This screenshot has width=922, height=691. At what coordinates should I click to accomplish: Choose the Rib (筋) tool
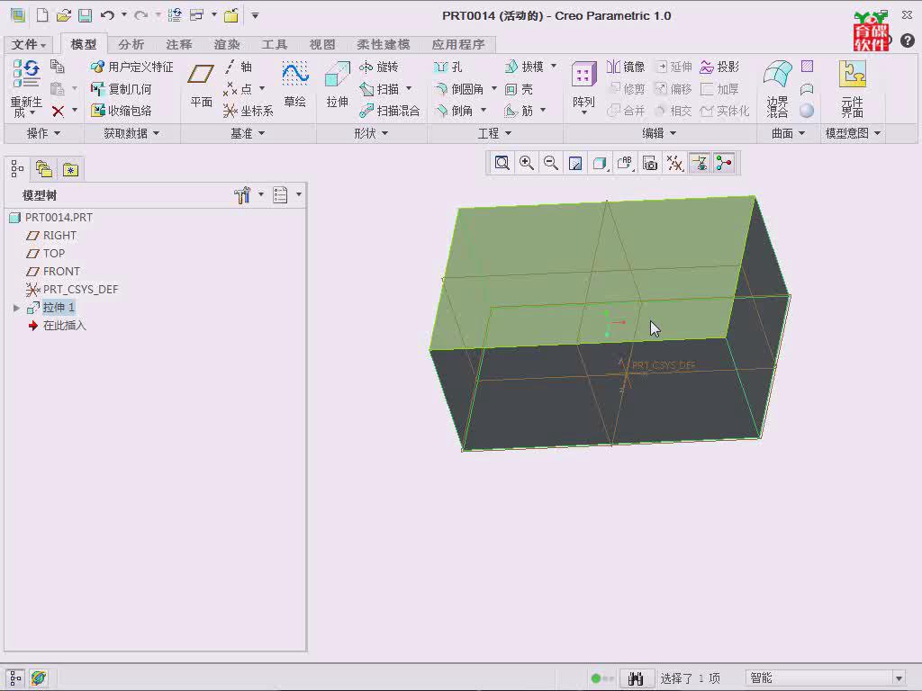tap(520, 111)
